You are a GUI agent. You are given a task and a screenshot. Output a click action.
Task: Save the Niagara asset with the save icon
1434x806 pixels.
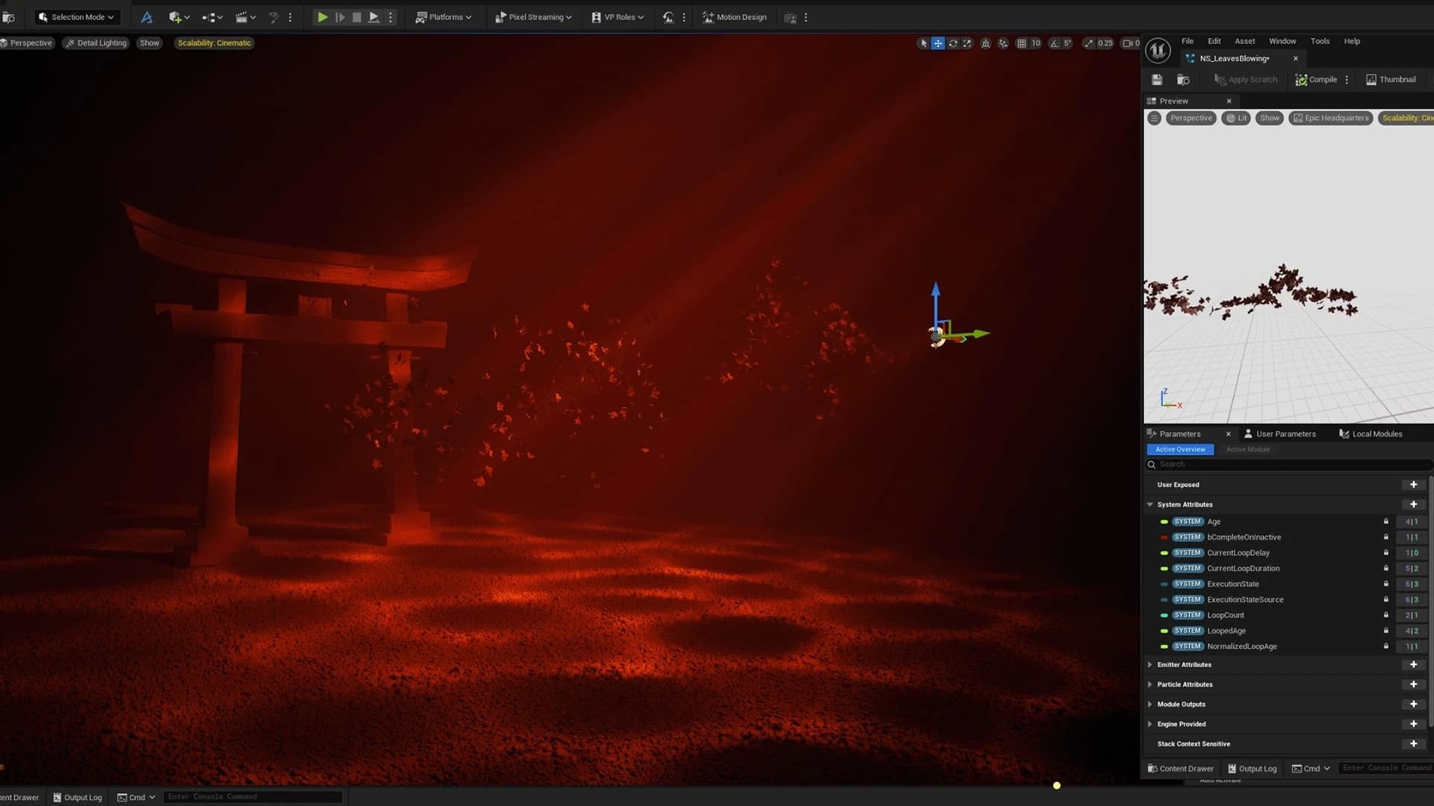tap(1156, 79)
